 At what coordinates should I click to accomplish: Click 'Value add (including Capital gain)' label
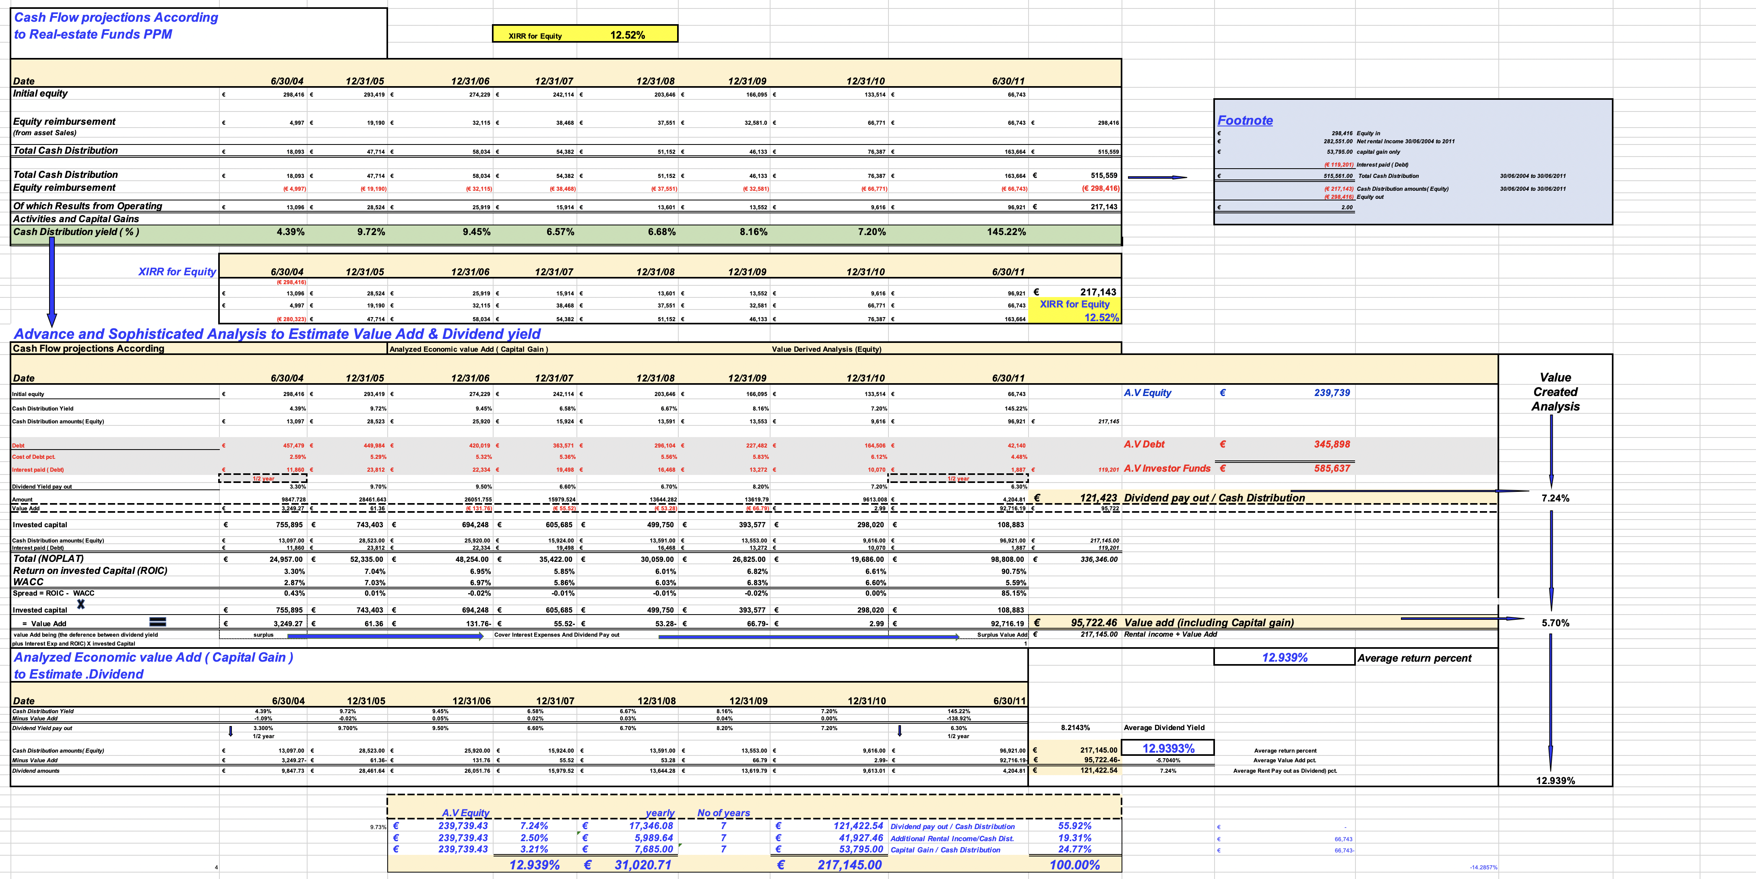1209,622
